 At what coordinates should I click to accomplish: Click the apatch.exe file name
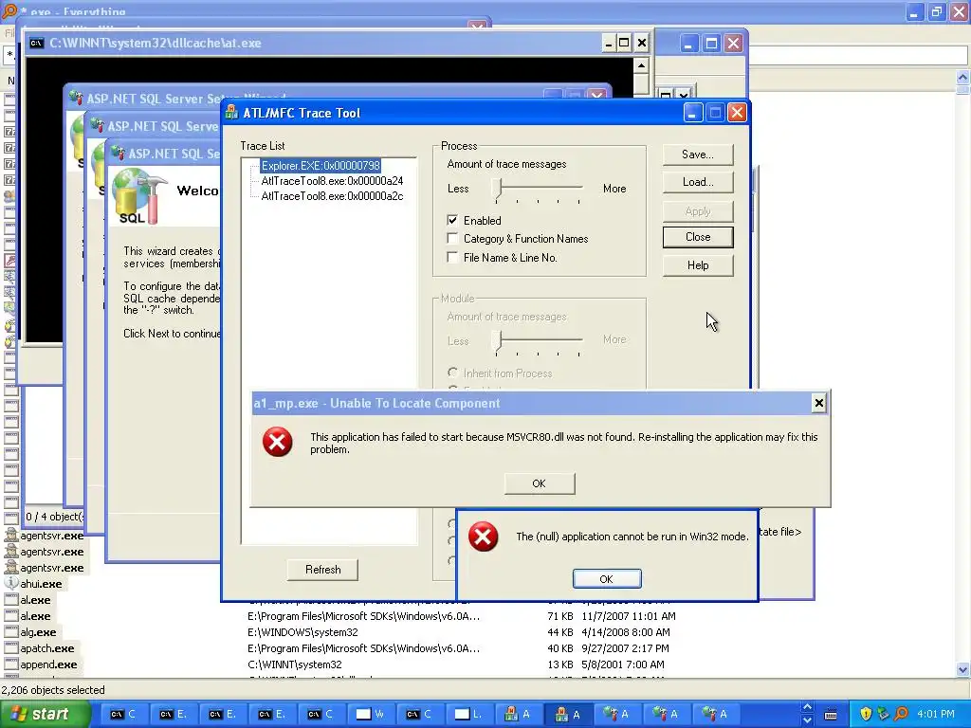pyautogui.click(x=47, y=648)
